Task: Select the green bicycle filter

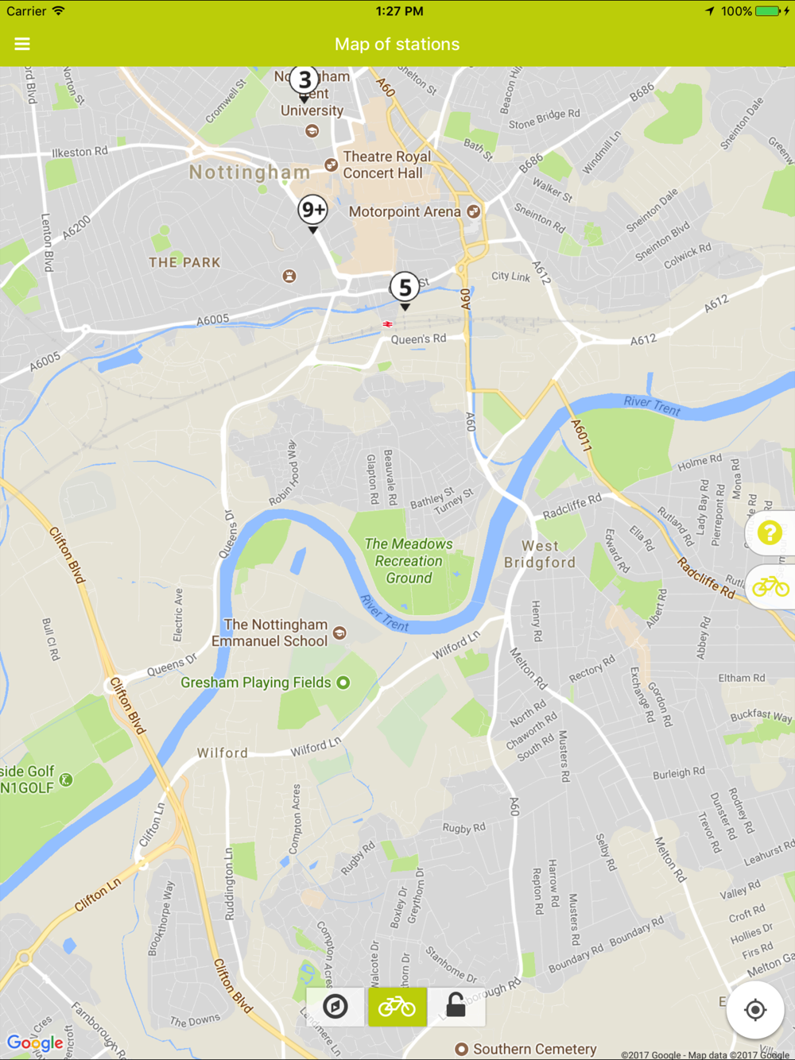Action: (x=397, y=1007)
